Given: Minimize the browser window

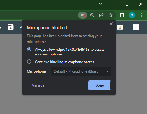Looking at the screenshot, I should 114,4.
